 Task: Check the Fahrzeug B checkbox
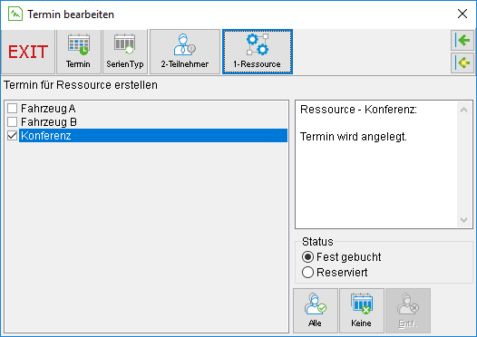click(12, 122)
